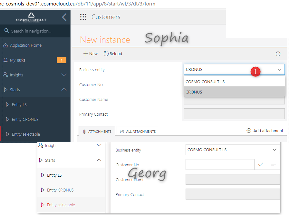Click the Add attachment plus icon
289x215 pixels.
(x=249, y=131)
